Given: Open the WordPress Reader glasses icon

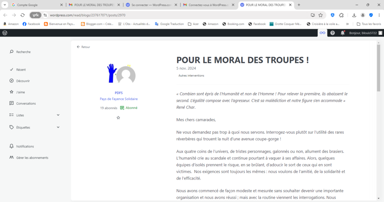Looking at the screenshot, I should point(322,33).
